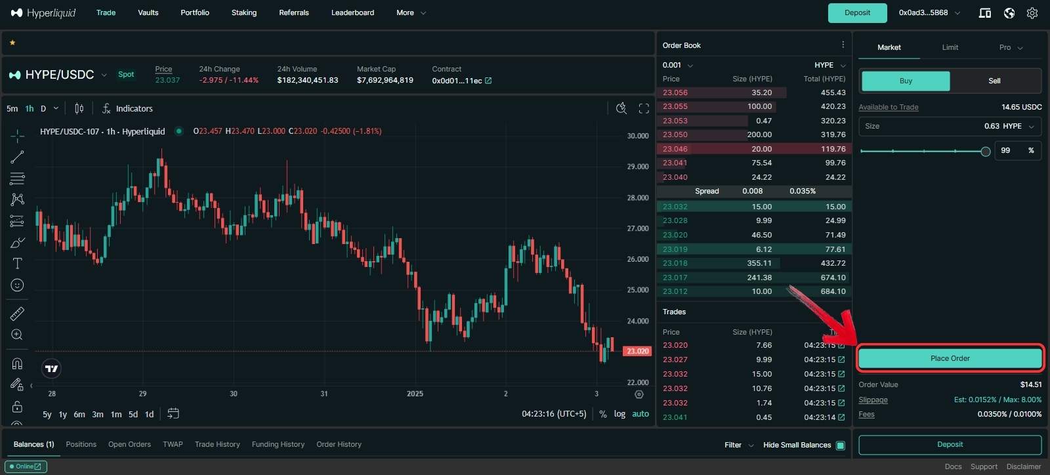Switch to Limit order tab

(x=950, y=47)
